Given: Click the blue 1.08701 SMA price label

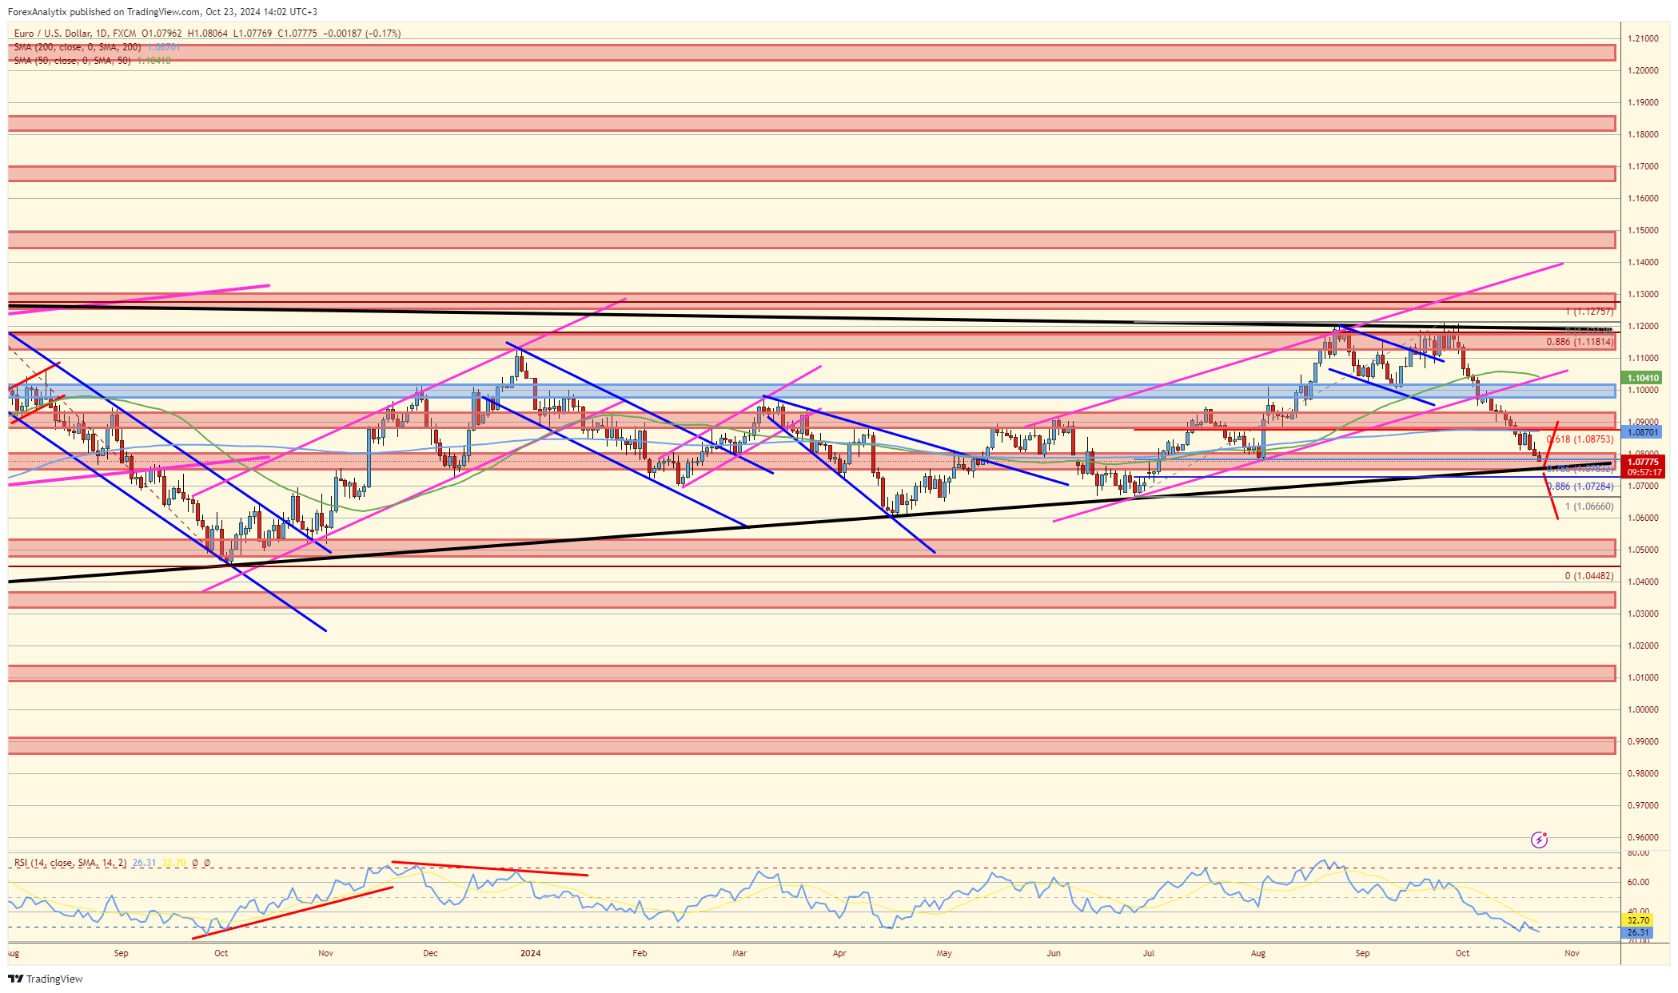Looking at the screenshot, I should 1643,432.
